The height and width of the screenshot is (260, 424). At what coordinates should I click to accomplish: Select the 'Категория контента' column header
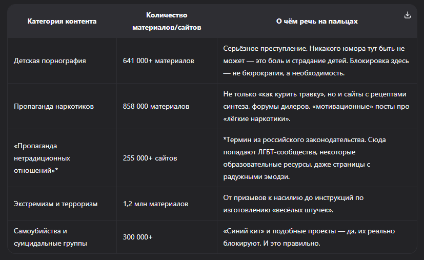62,22
